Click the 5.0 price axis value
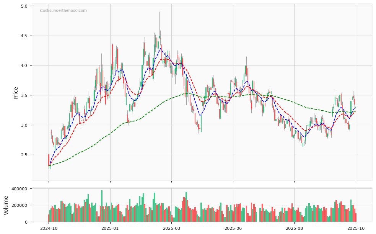Image resolution: width=376 pixels, height=234 pixels. [x=24, y=6]
